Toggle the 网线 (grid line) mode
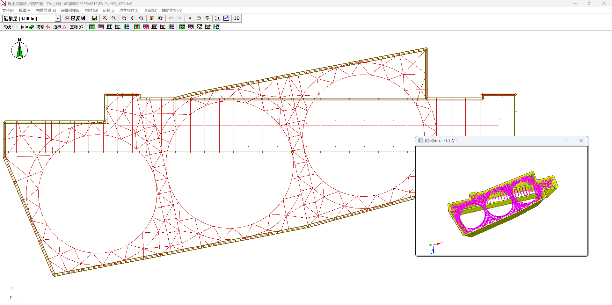The width and height of the screenshot is (612, 305). (10, 27)
